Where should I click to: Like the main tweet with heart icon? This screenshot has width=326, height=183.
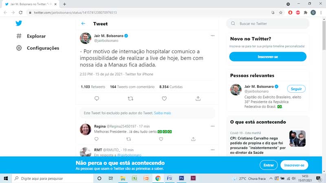point(164,98)
